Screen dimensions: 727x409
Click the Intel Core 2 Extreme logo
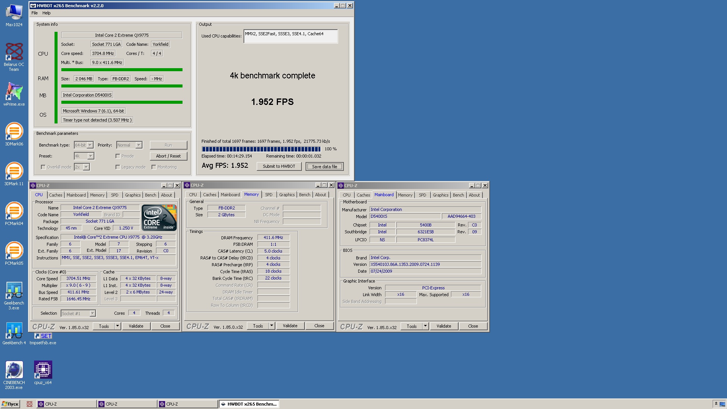click(x=159, y=218)
